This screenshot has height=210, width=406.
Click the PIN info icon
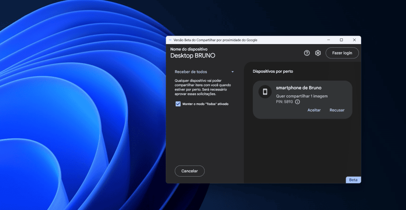[x=297, y=102]
